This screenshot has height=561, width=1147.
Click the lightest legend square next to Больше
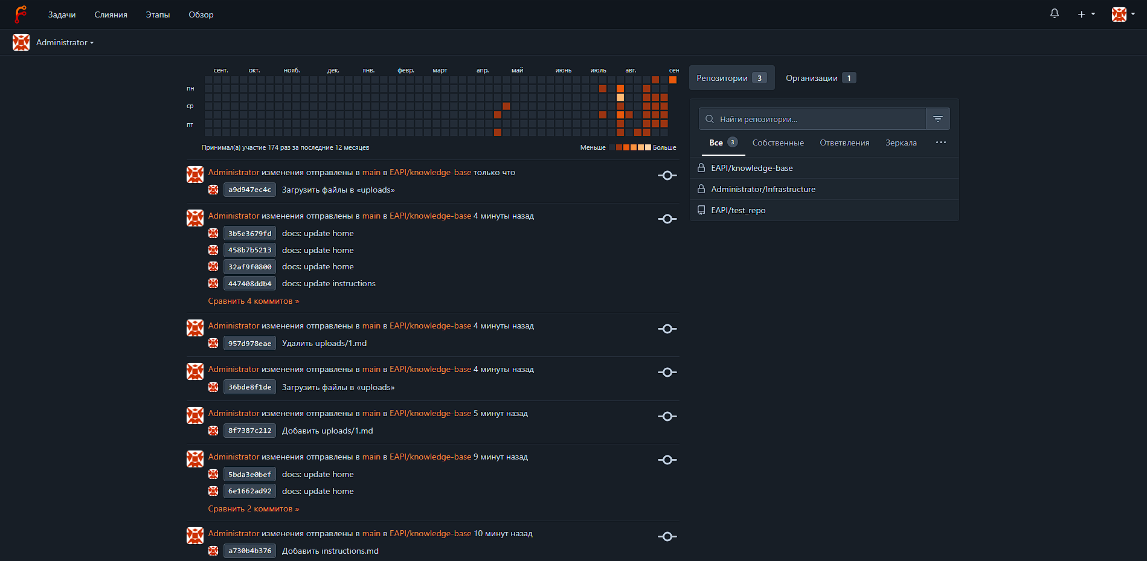pos(648,147)
